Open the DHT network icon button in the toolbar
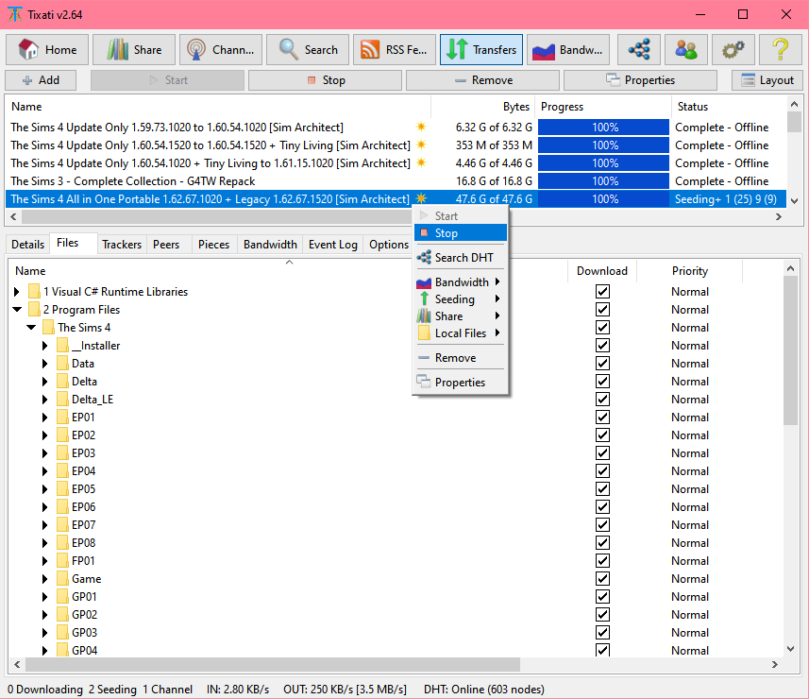The width and height of the screenshot is (809, 699). click(639, 49)
